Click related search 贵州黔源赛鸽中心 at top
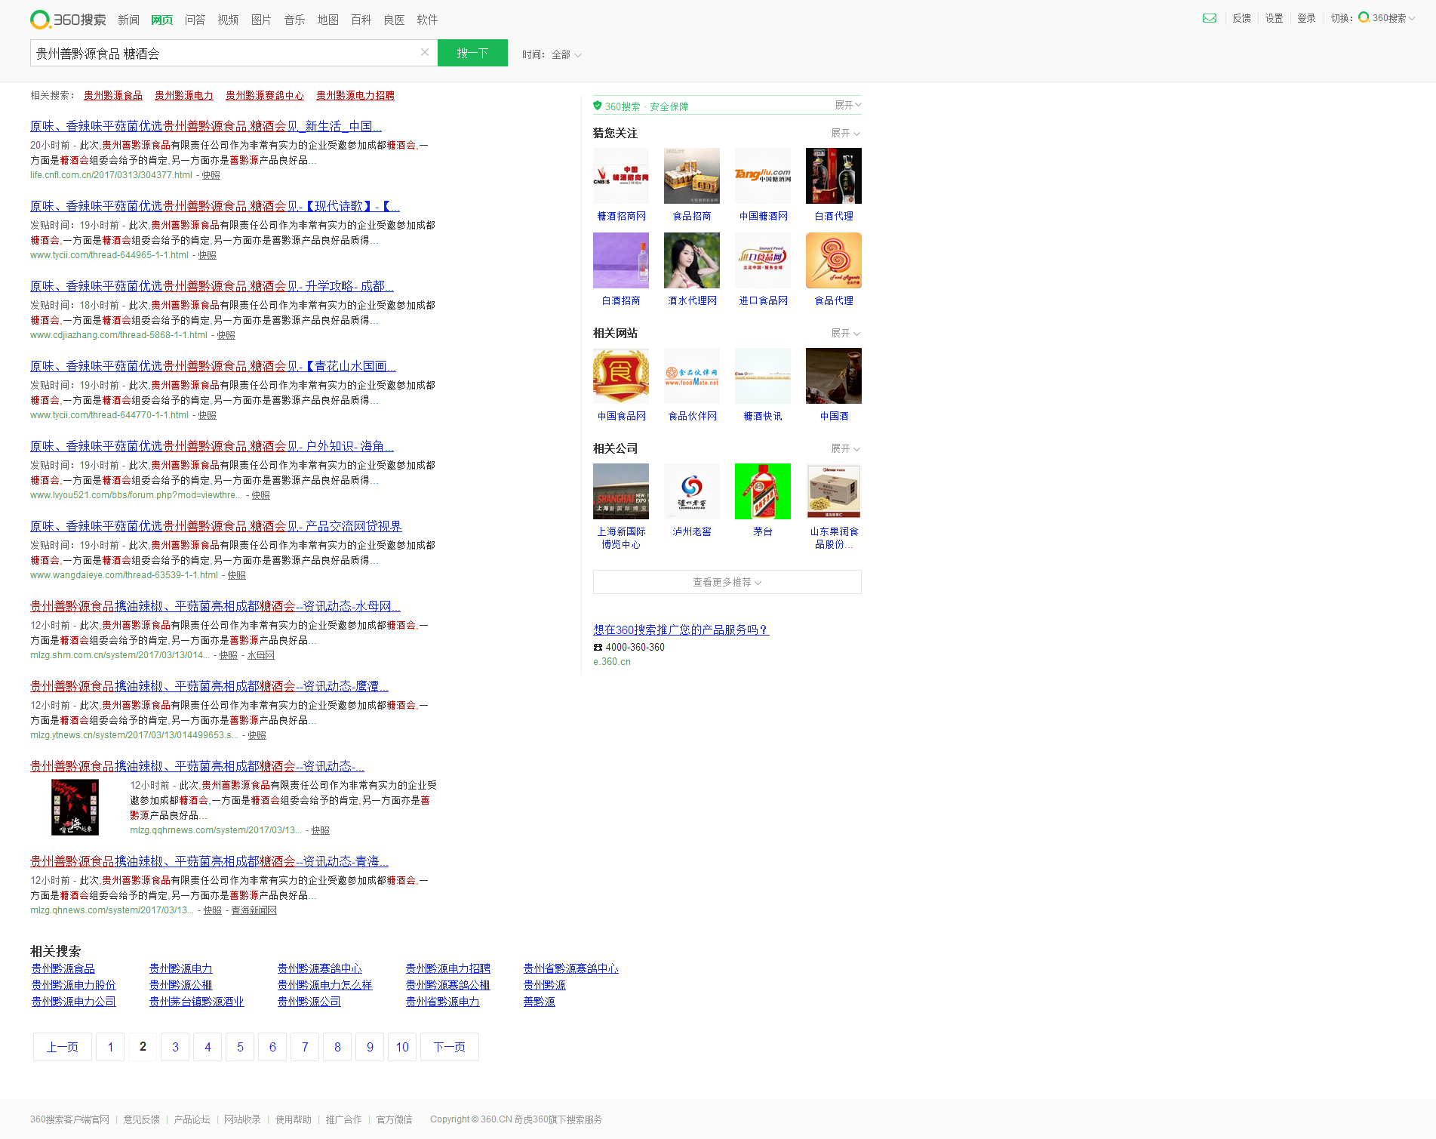This screenshot has width=1436, height=1139. pos(265,95)
